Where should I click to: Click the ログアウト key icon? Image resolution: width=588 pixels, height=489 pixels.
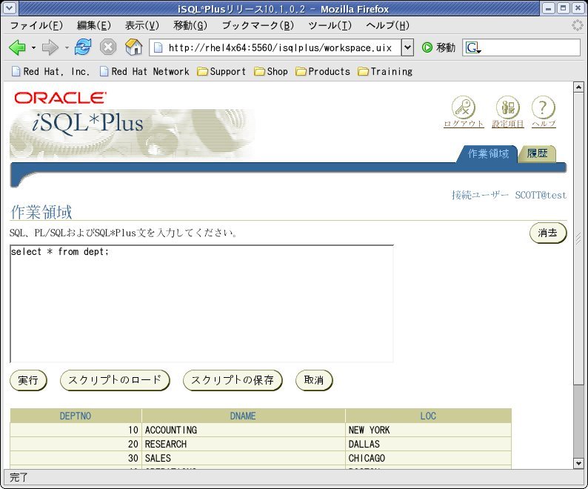click(463, 107)
